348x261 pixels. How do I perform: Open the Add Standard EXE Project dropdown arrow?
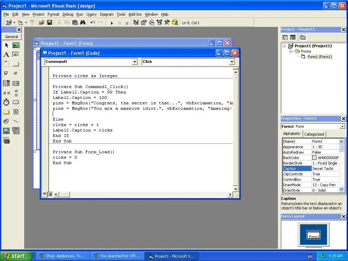14,23
